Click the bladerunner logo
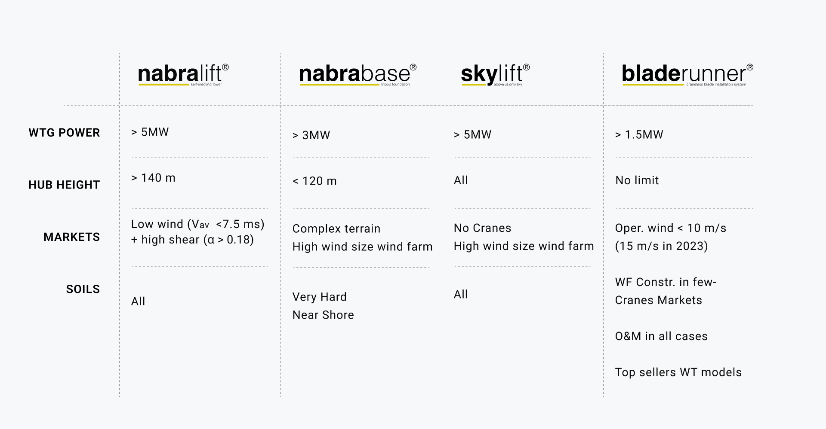 tap(687, 75)
